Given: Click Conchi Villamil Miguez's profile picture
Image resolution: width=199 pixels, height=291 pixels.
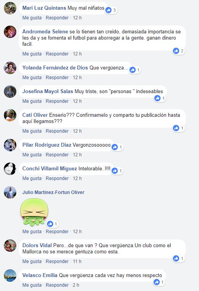Looking at the screenshot, I should pyautogui.click(x=10, y=169).
